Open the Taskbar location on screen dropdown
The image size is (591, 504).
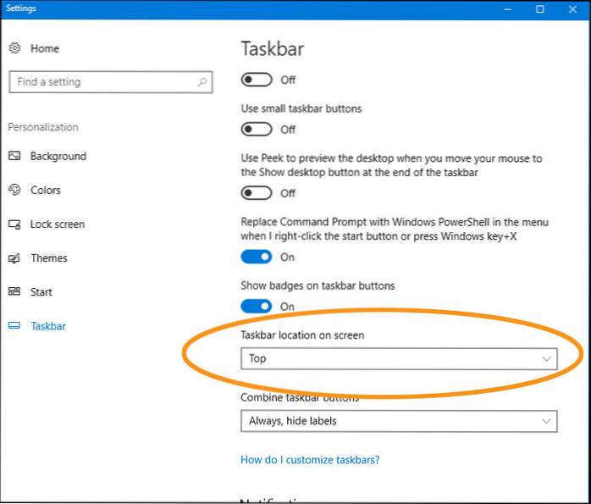pyautogui.click(x=399, y=358)
